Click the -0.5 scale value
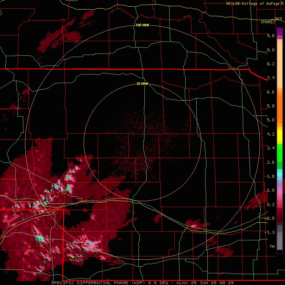This screenshot has width=285, height=285. tap(269, 218)
